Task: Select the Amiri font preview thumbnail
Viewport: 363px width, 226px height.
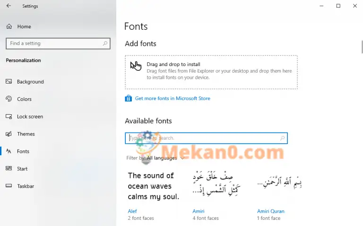Action: (x=216, y=184)
